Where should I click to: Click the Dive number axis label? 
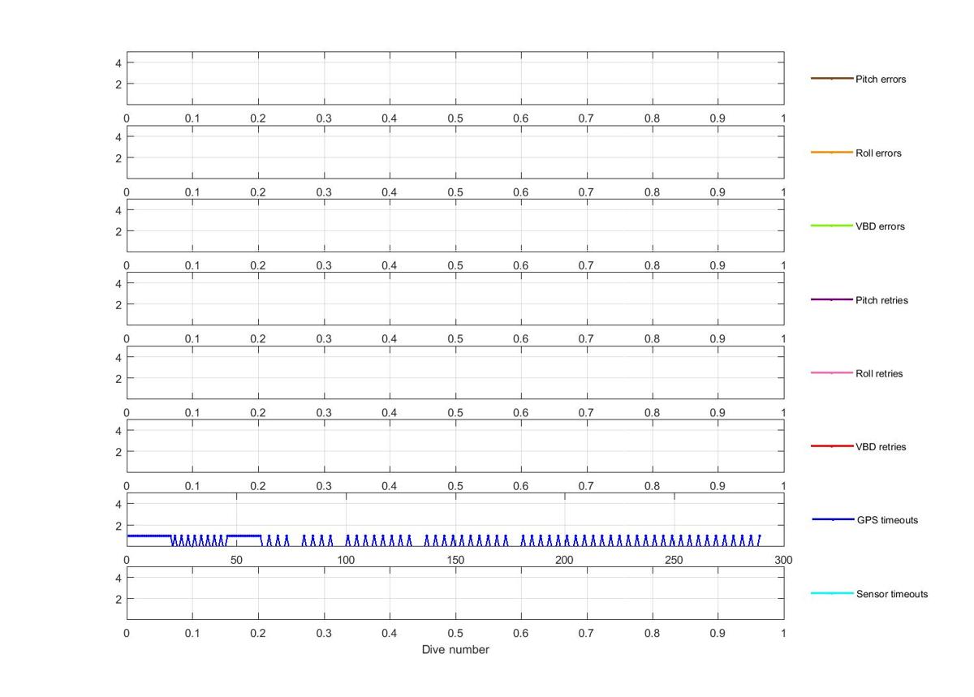click(x=455, y=650)
